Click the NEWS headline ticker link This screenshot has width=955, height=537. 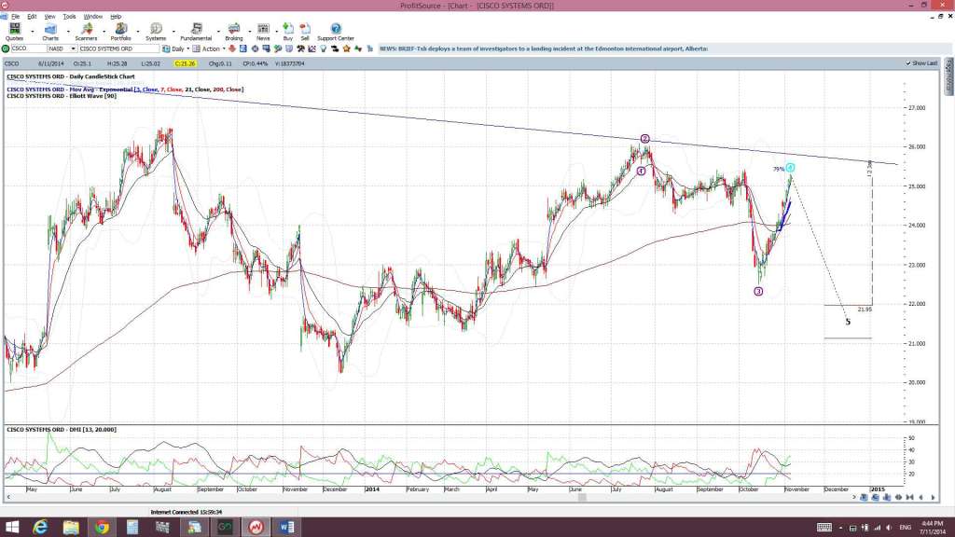click(544, 48)
